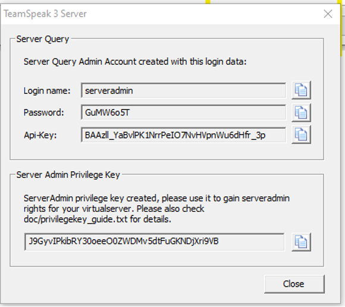The image size is (345, 307).
Task: Click inside the Login name field
Action: pos(183,90)
